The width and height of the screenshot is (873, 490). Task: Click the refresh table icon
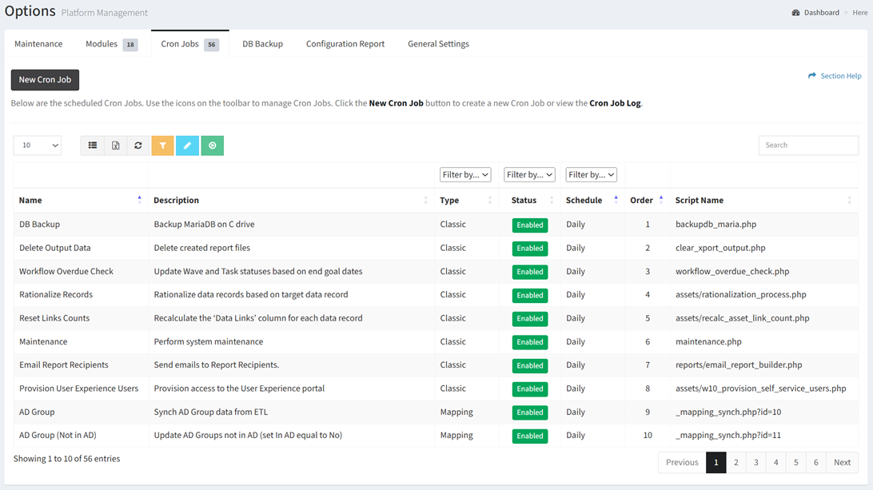(138, 145)
